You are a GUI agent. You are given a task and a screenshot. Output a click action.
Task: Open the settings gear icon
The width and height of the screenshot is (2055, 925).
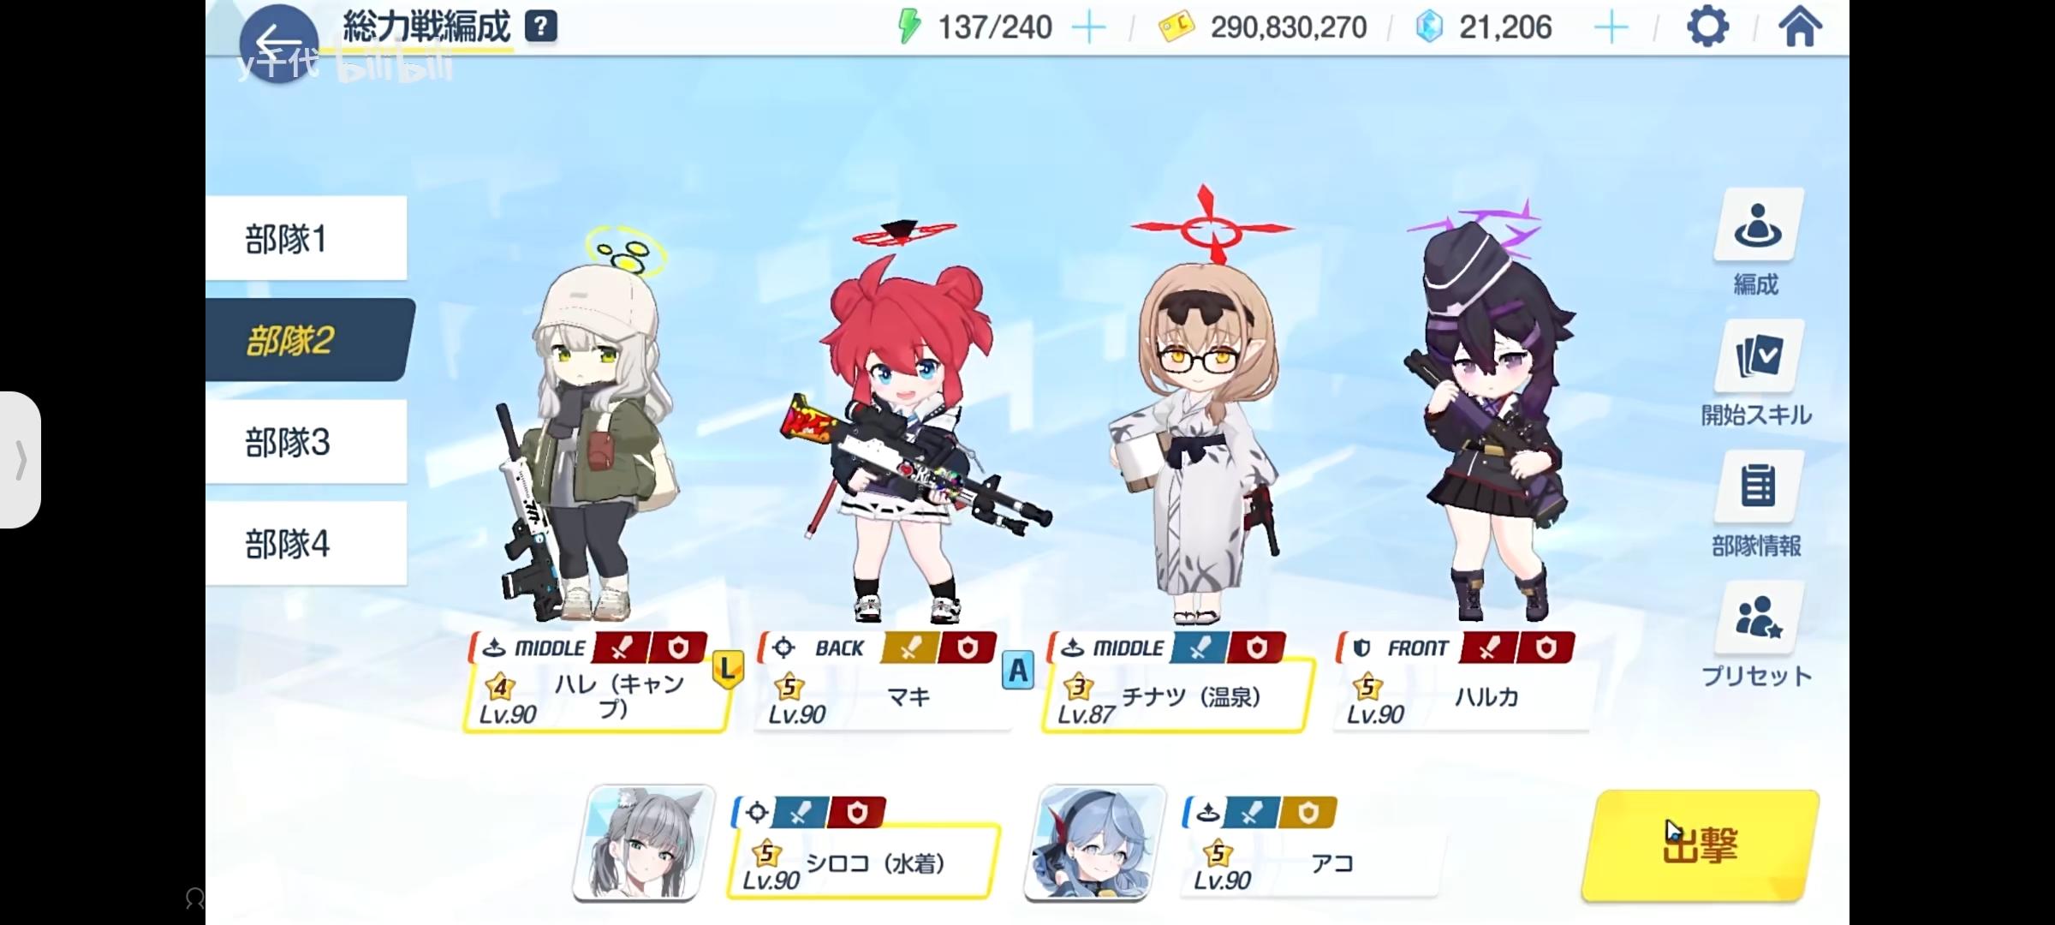click(1707, 27)
